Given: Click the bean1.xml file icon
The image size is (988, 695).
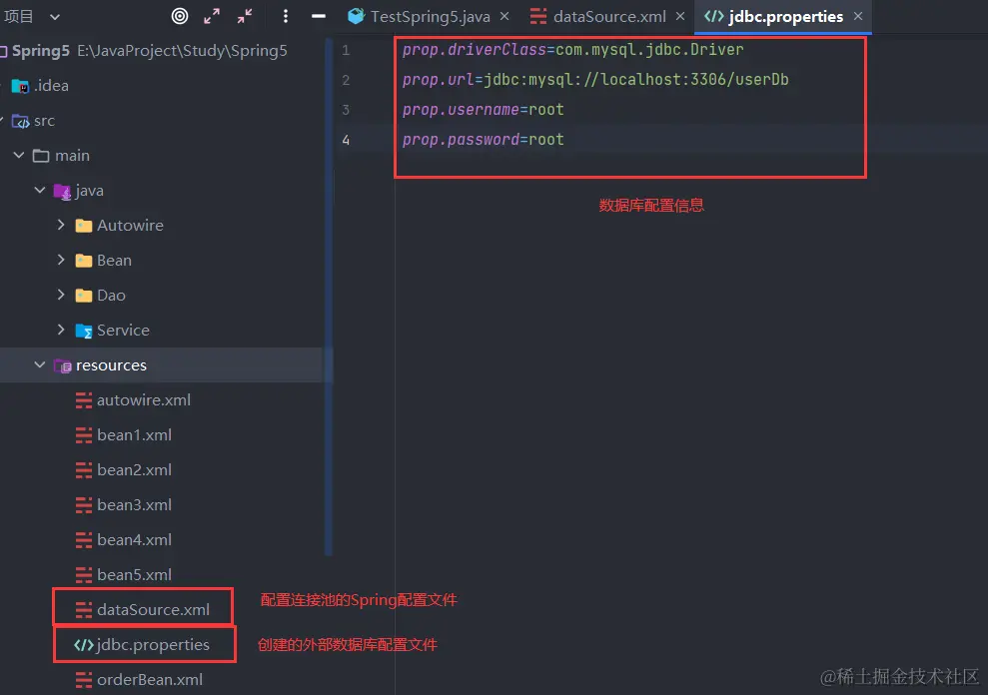Looking at the screenshot, I should [83, 435].
